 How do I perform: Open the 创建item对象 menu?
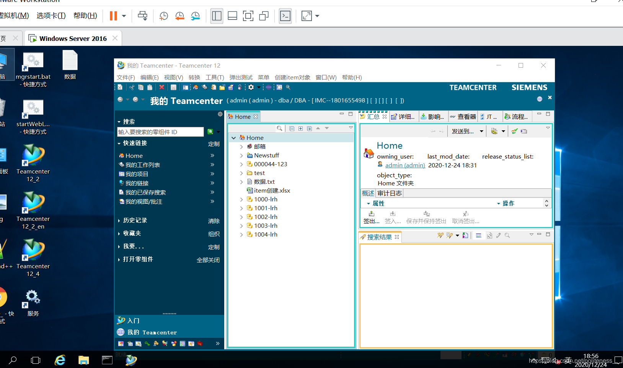(292, 78)
